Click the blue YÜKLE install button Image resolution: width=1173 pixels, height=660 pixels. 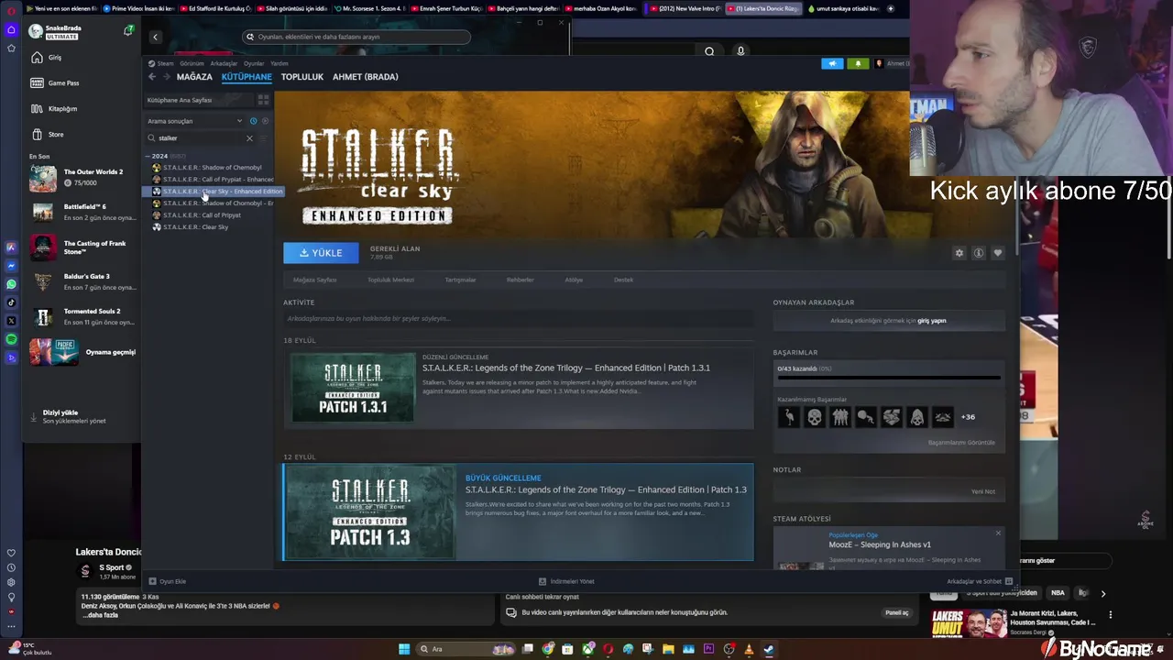(321, 253)
